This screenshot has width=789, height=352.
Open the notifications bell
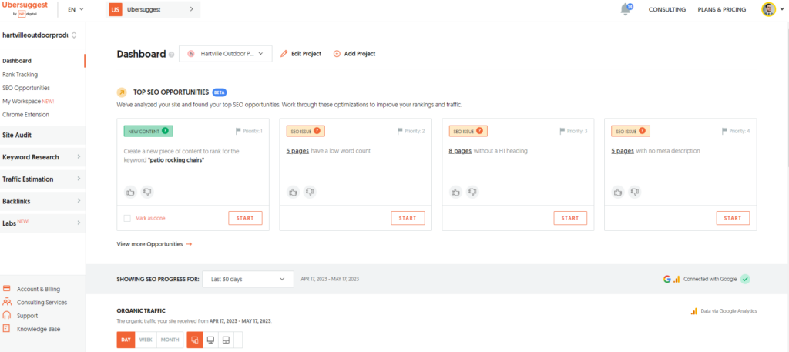(626, 9)
